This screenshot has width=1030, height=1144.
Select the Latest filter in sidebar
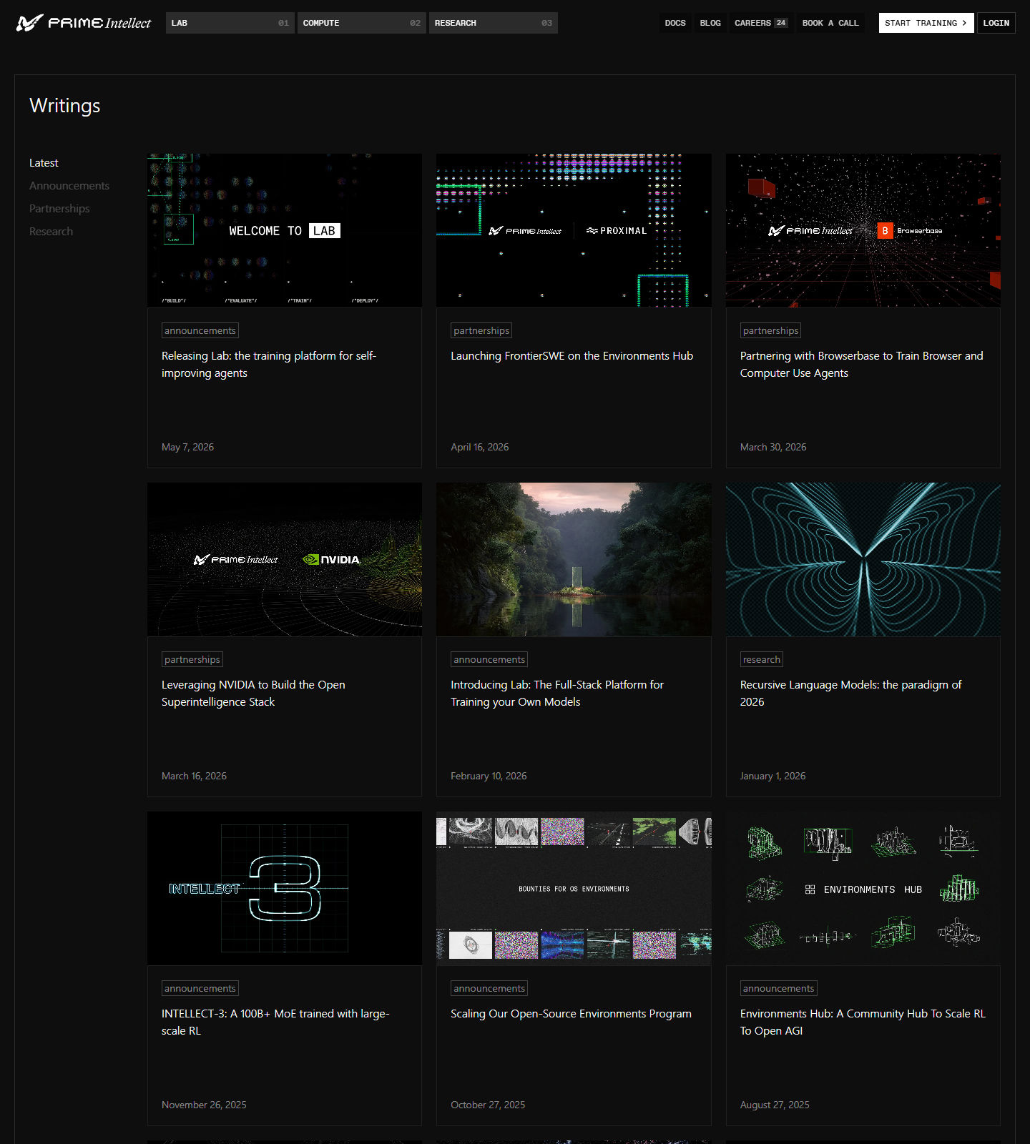(x=44, y=163)
